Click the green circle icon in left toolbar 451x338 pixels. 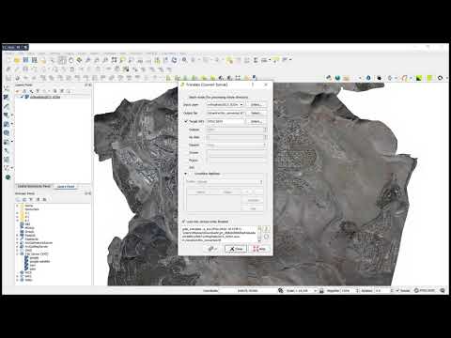8,177
